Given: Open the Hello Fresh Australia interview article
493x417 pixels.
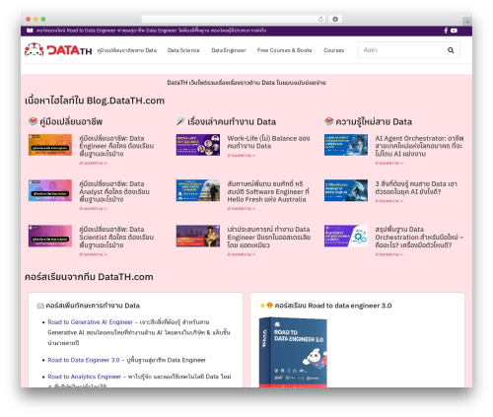Looking at the screenshot, I should pos(268,191).
